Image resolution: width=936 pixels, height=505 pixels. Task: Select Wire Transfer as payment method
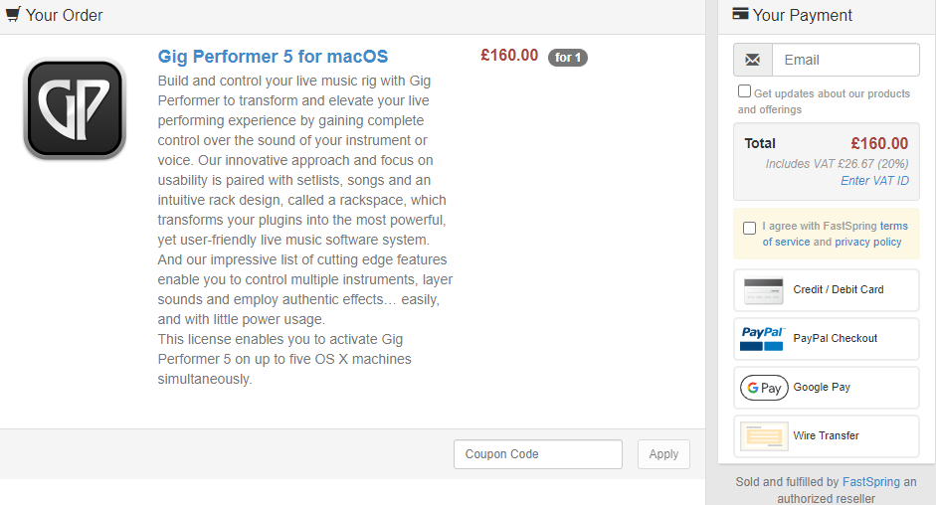(827, 436)
